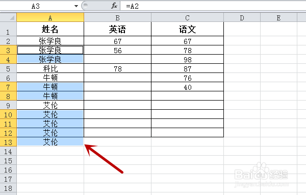Select row 9 header
The height and width of the screenshot is (195, 306).
tap(8, 105)
